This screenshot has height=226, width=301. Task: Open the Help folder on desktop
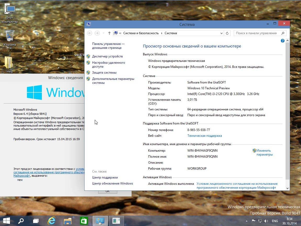tap(9, 65)
